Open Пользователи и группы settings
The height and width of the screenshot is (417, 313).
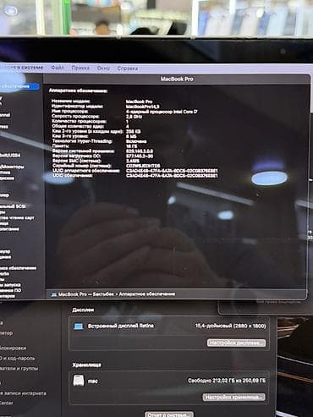point(19,369)
